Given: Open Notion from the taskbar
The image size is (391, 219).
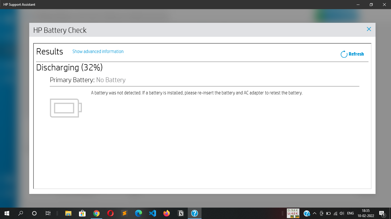Looking at the screenshot, I should click(180, 213).
